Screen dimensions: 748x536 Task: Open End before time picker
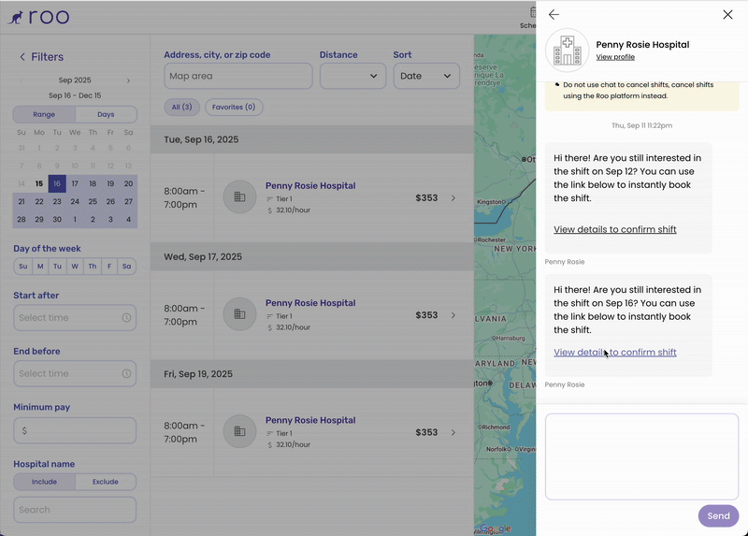coord(75,374)
